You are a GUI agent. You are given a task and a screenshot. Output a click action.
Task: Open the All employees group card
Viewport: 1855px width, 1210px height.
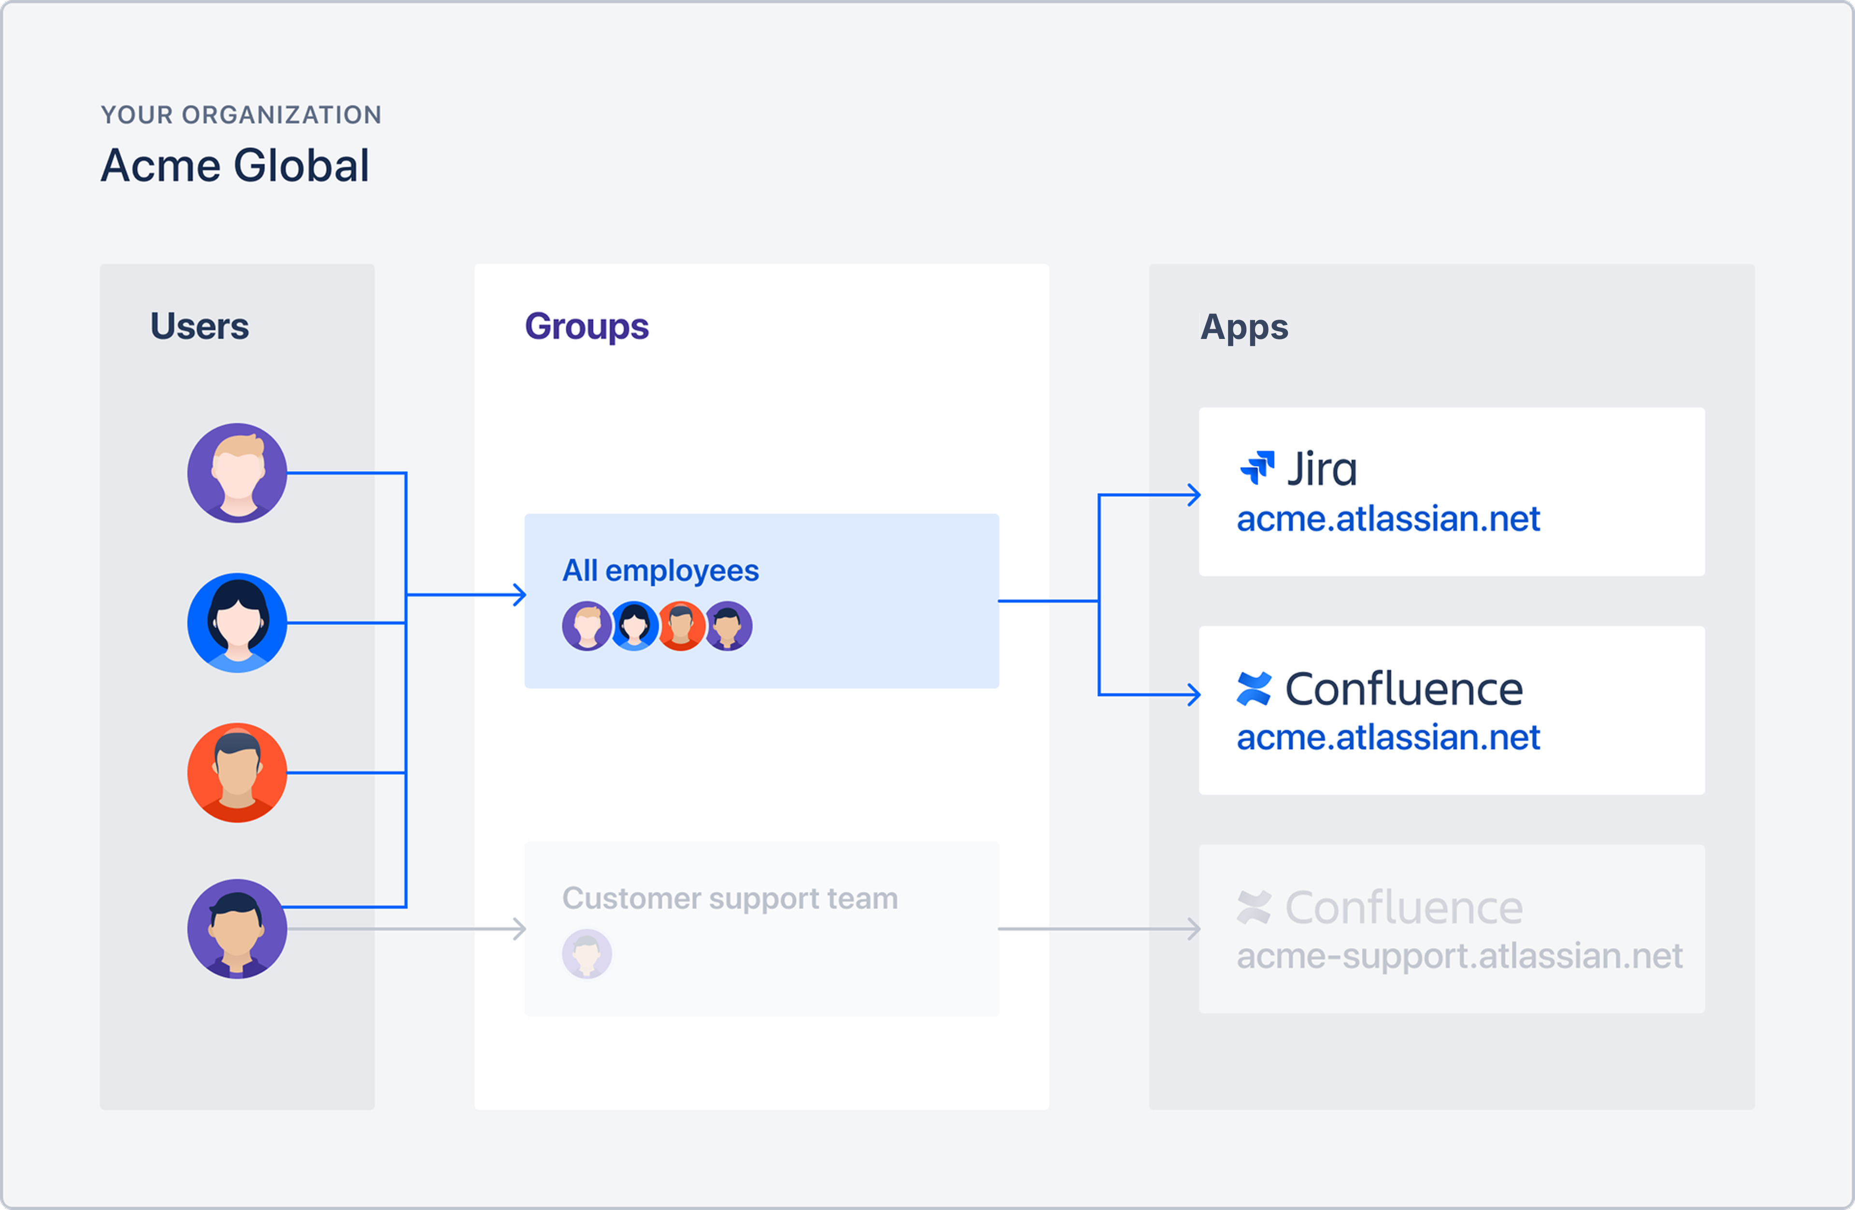(x=761, y=601)
